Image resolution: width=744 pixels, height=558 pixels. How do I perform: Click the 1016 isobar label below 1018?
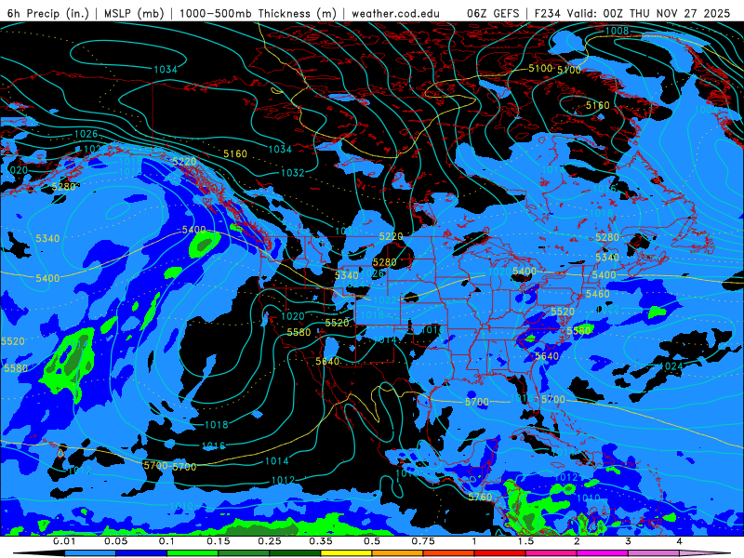point(214,446)
